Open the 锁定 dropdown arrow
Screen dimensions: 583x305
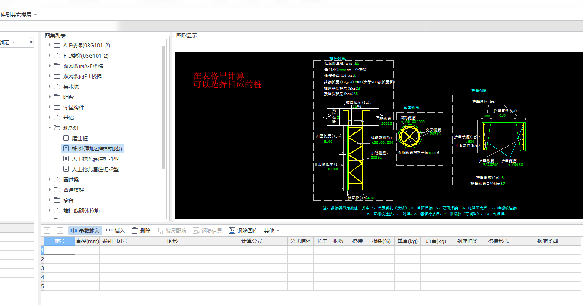coord(13,42)
